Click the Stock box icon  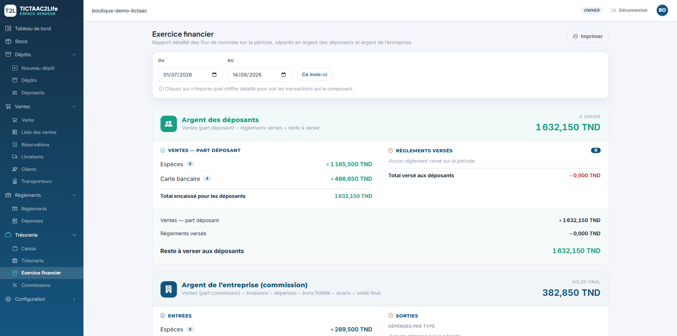pyautogui.click(x=8, y=41)
